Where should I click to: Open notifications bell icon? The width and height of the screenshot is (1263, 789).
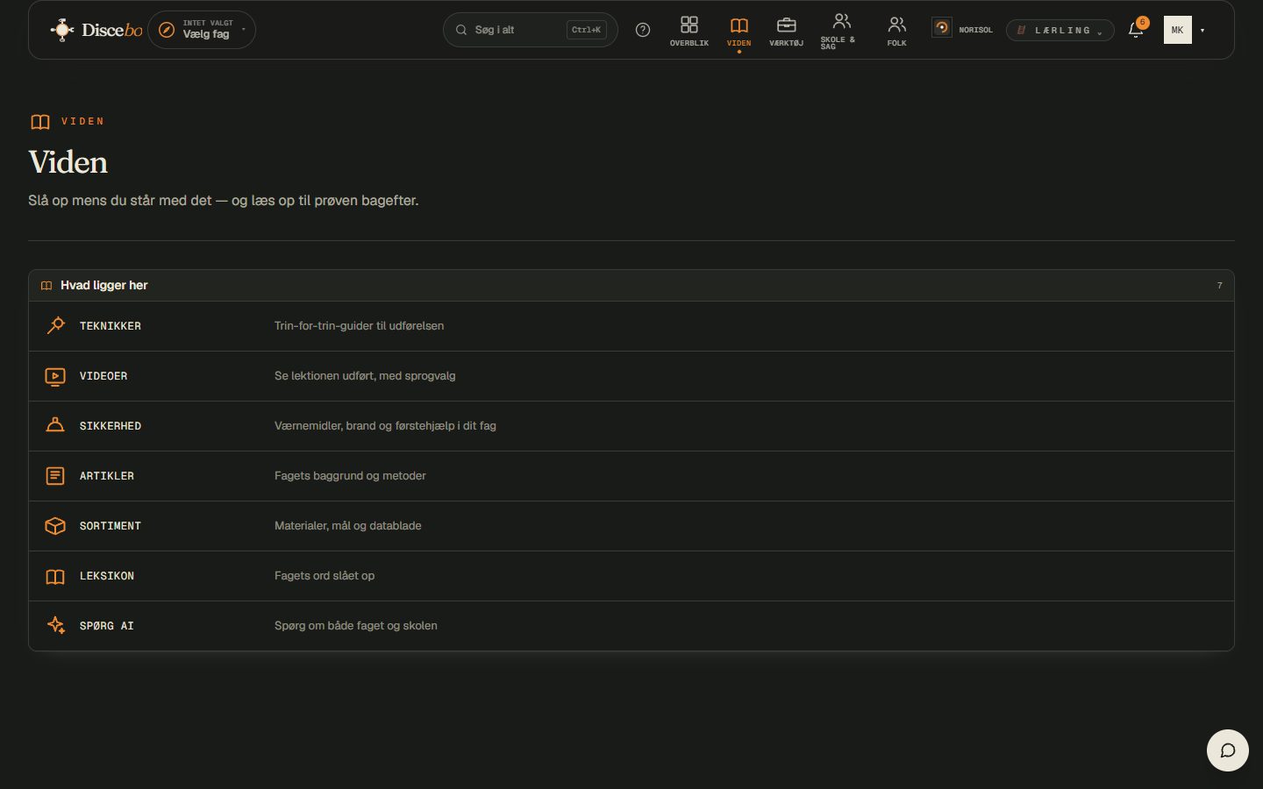click(1136, 30)
